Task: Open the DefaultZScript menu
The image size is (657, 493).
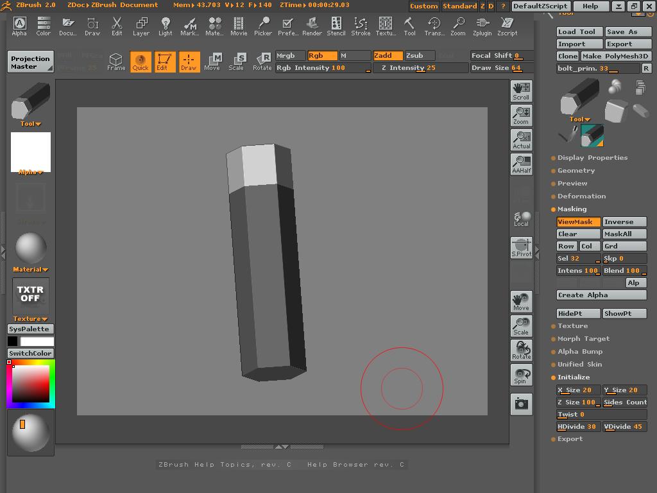Action: click(540, 6)
